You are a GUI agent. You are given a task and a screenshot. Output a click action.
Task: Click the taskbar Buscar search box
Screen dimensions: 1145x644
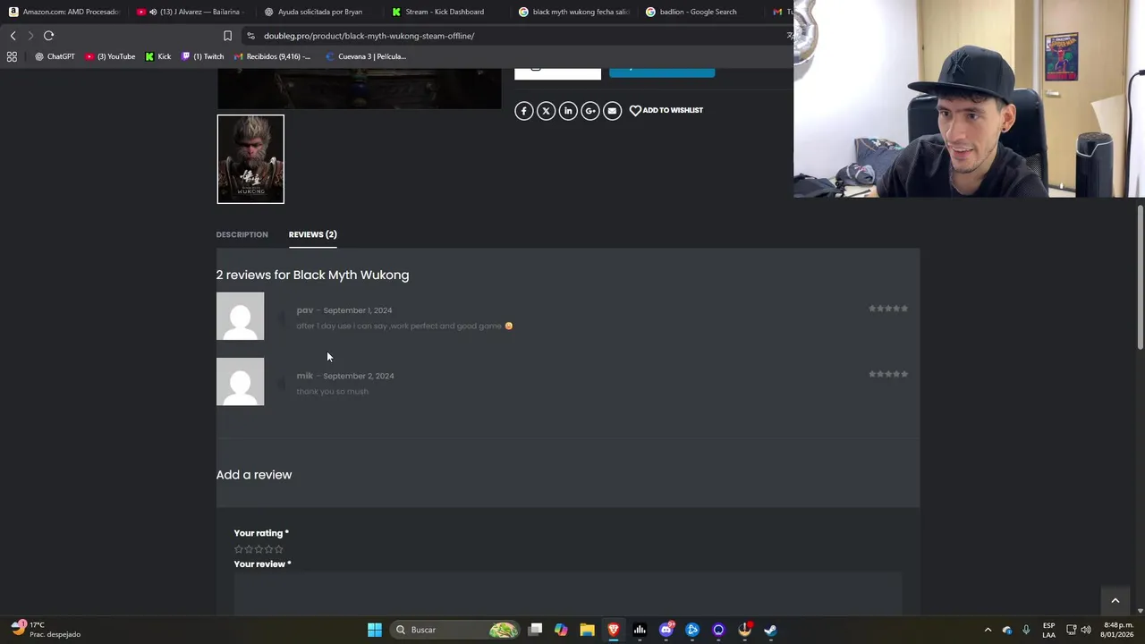[456, 630]
